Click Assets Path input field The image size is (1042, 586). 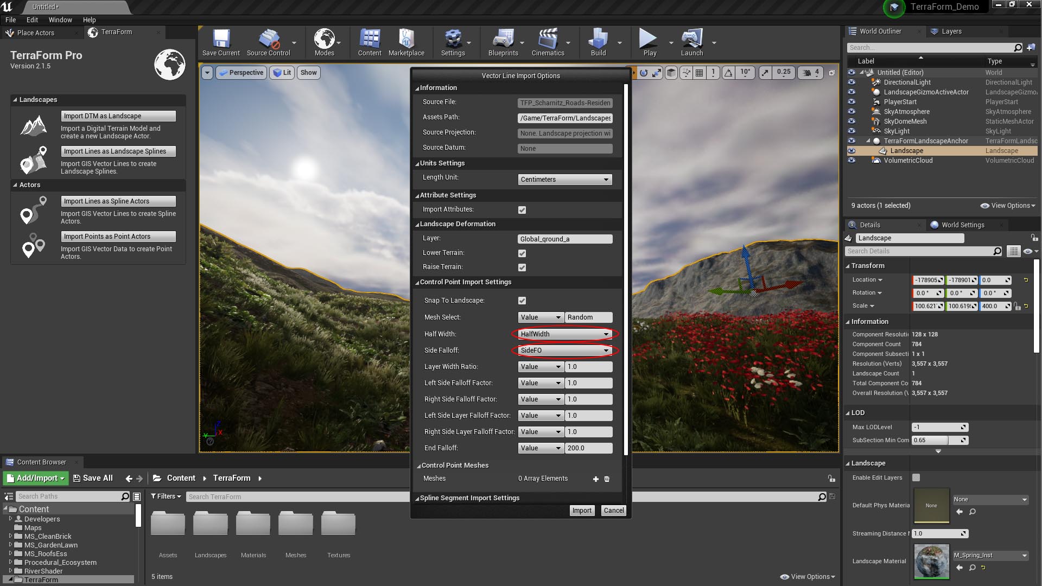[565, 118]
